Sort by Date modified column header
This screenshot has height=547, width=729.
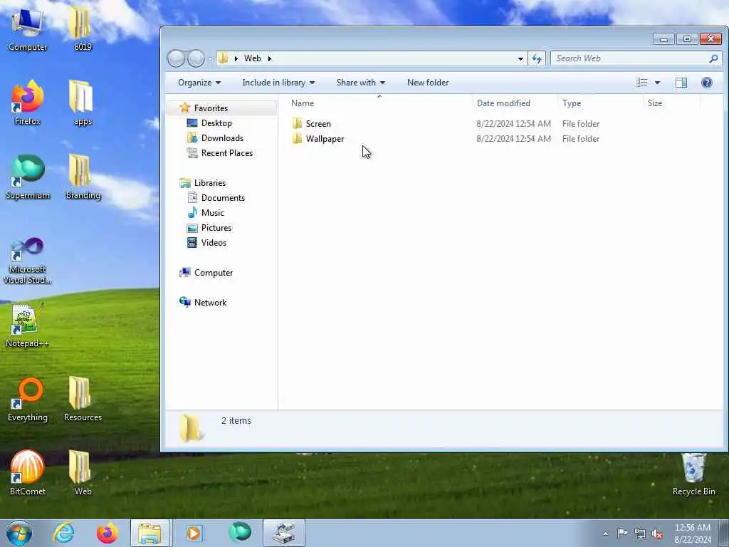coord(515,103)
